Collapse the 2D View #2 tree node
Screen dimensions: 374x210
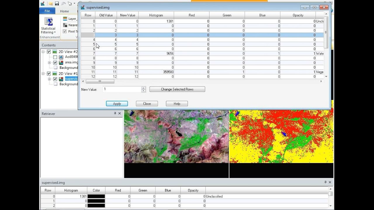(43, 52)
